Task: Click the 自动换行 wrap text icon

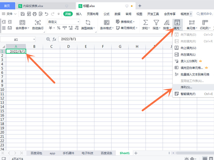Action: pos(38,22)
